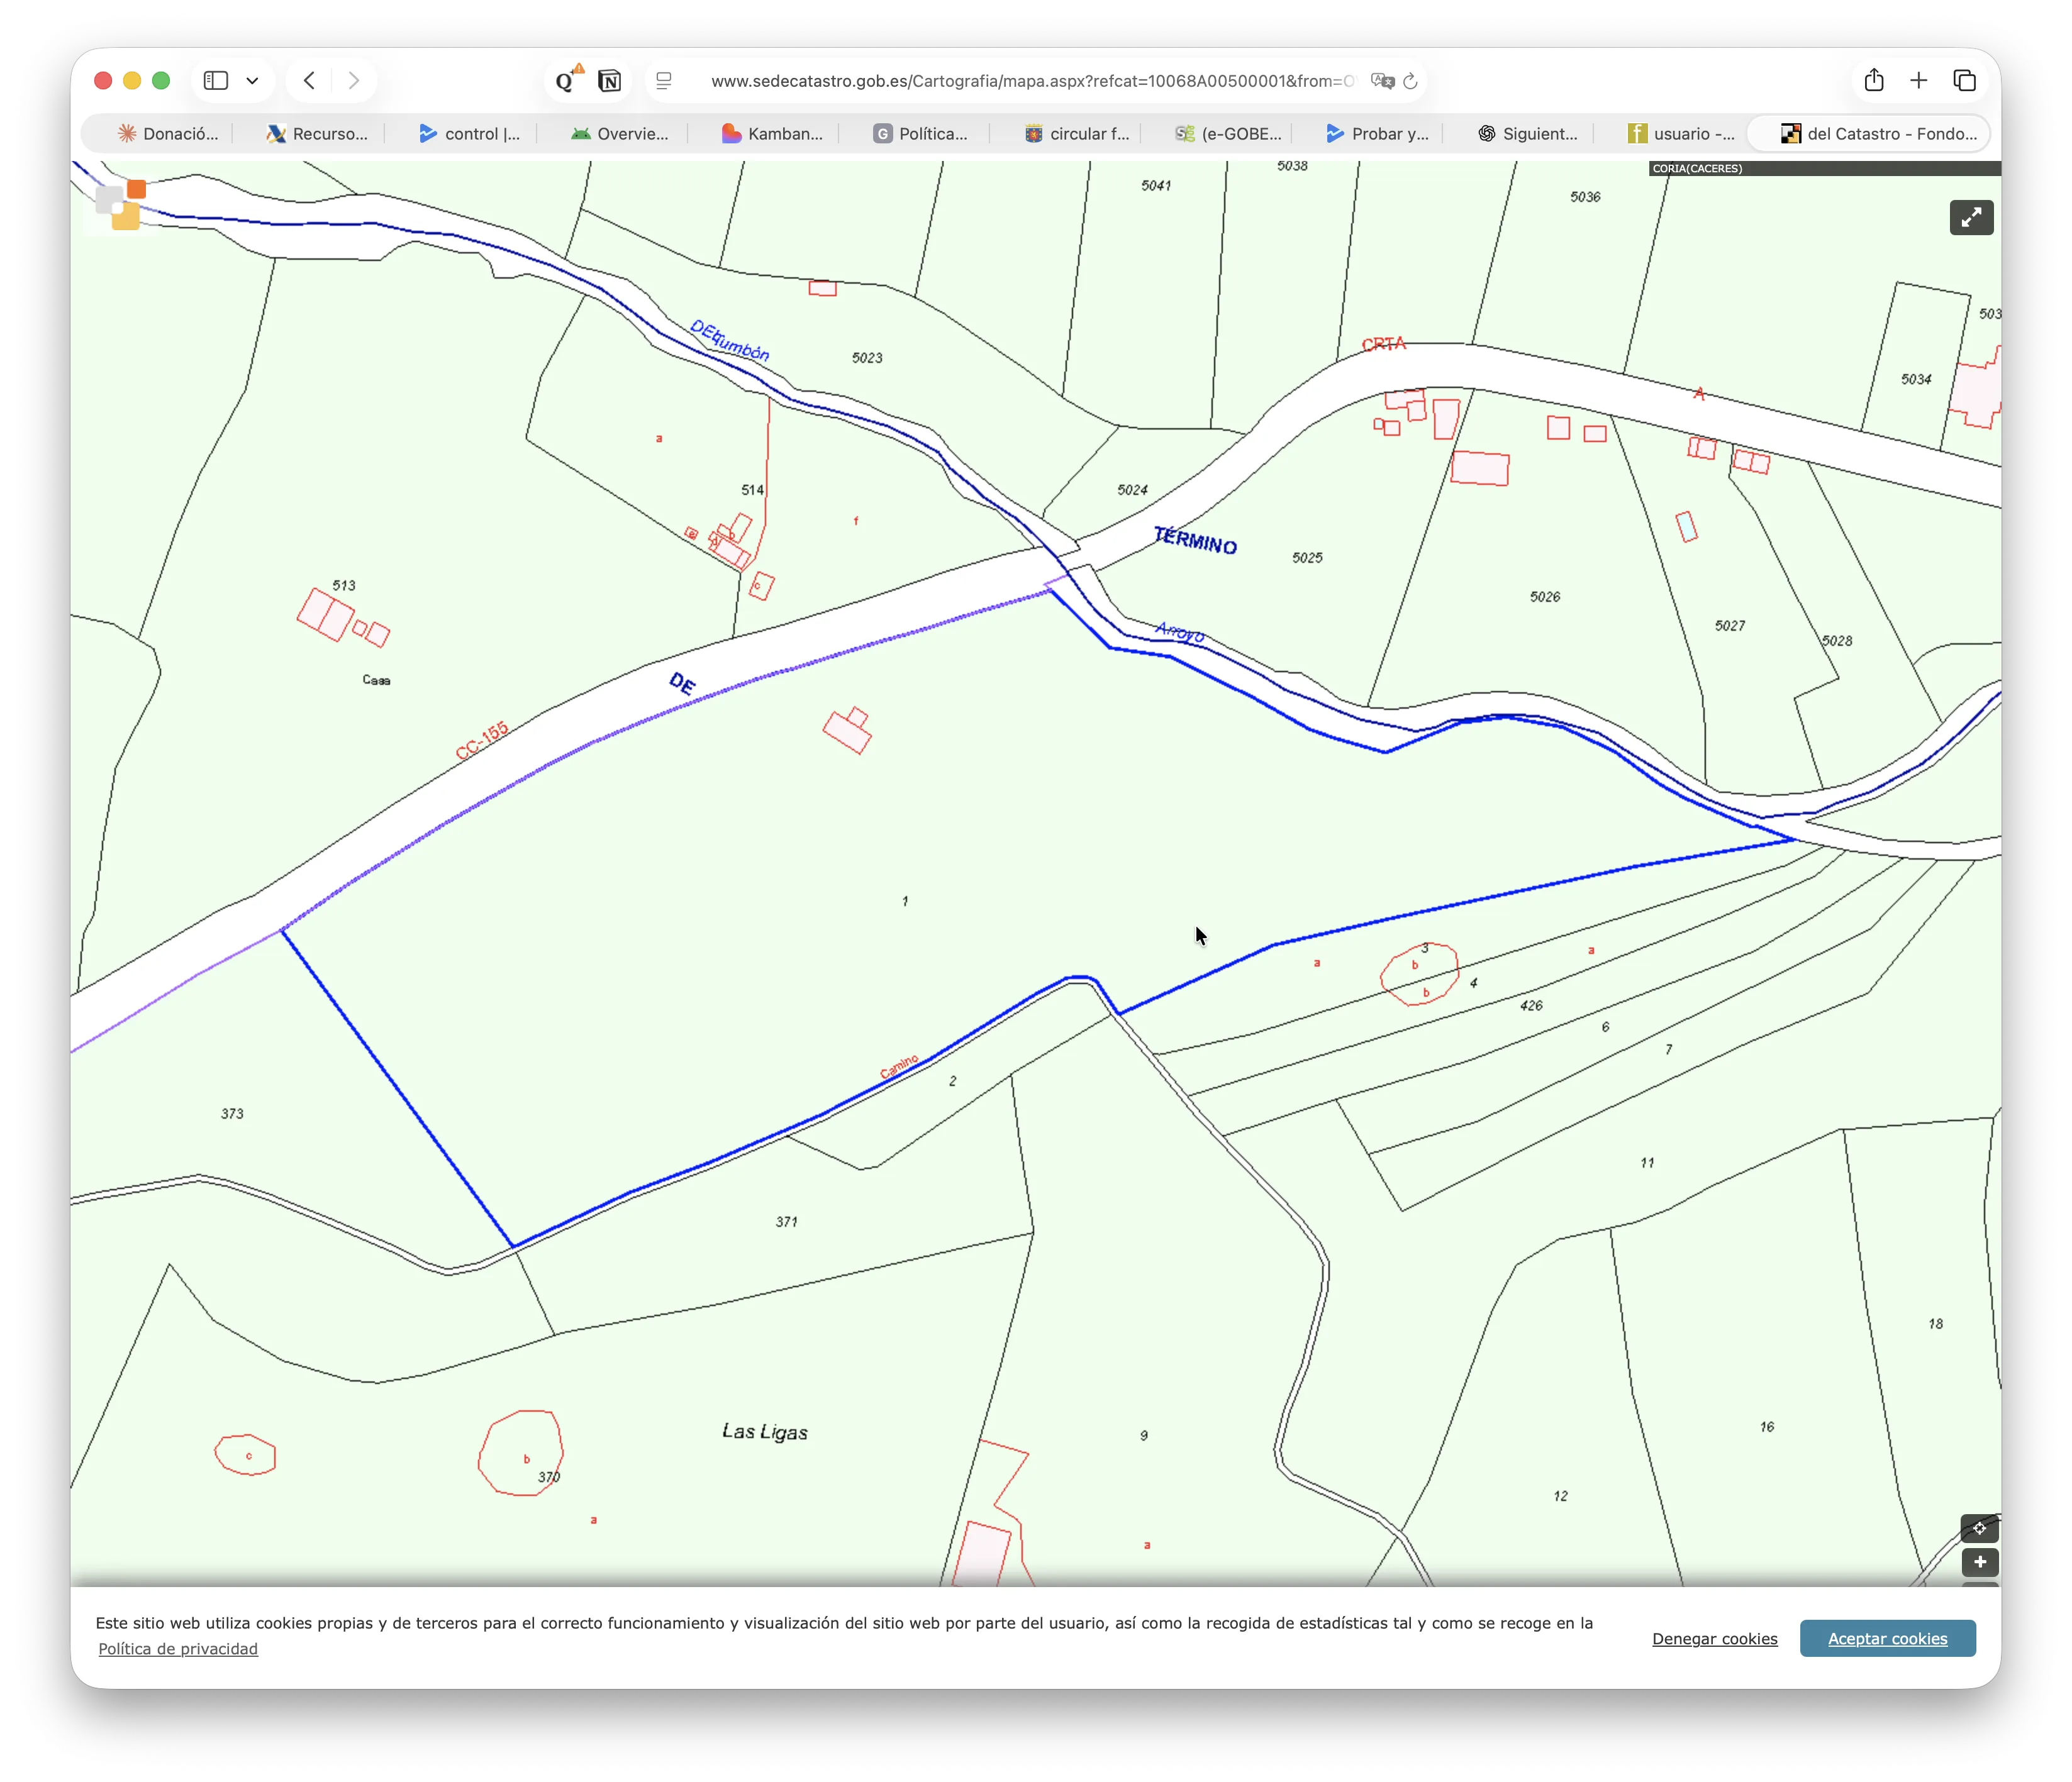Open the Share menu
Viewport: 2072px width, 1782px height.
pyautogui.click(x=1874, y=80)
